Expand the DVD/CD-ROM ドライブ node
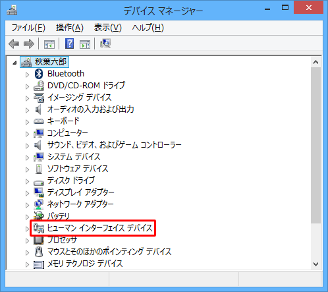 27,86
